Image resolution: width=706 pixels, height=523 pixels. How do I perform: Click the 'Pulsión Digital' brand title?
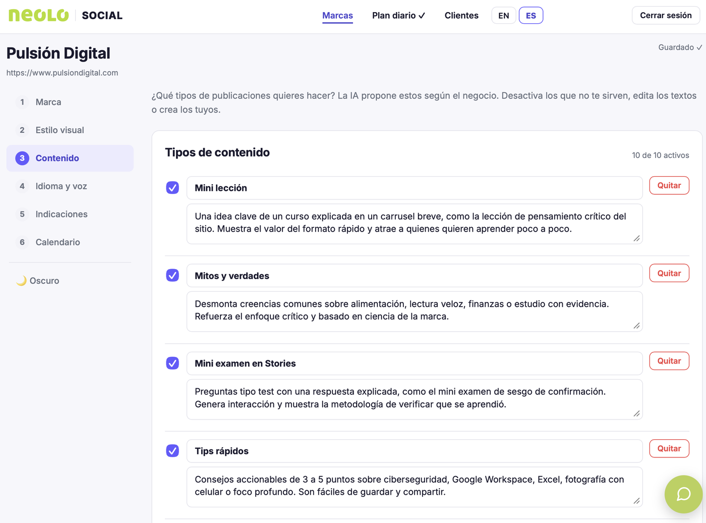pyautogui.click(x=58, y=53)
